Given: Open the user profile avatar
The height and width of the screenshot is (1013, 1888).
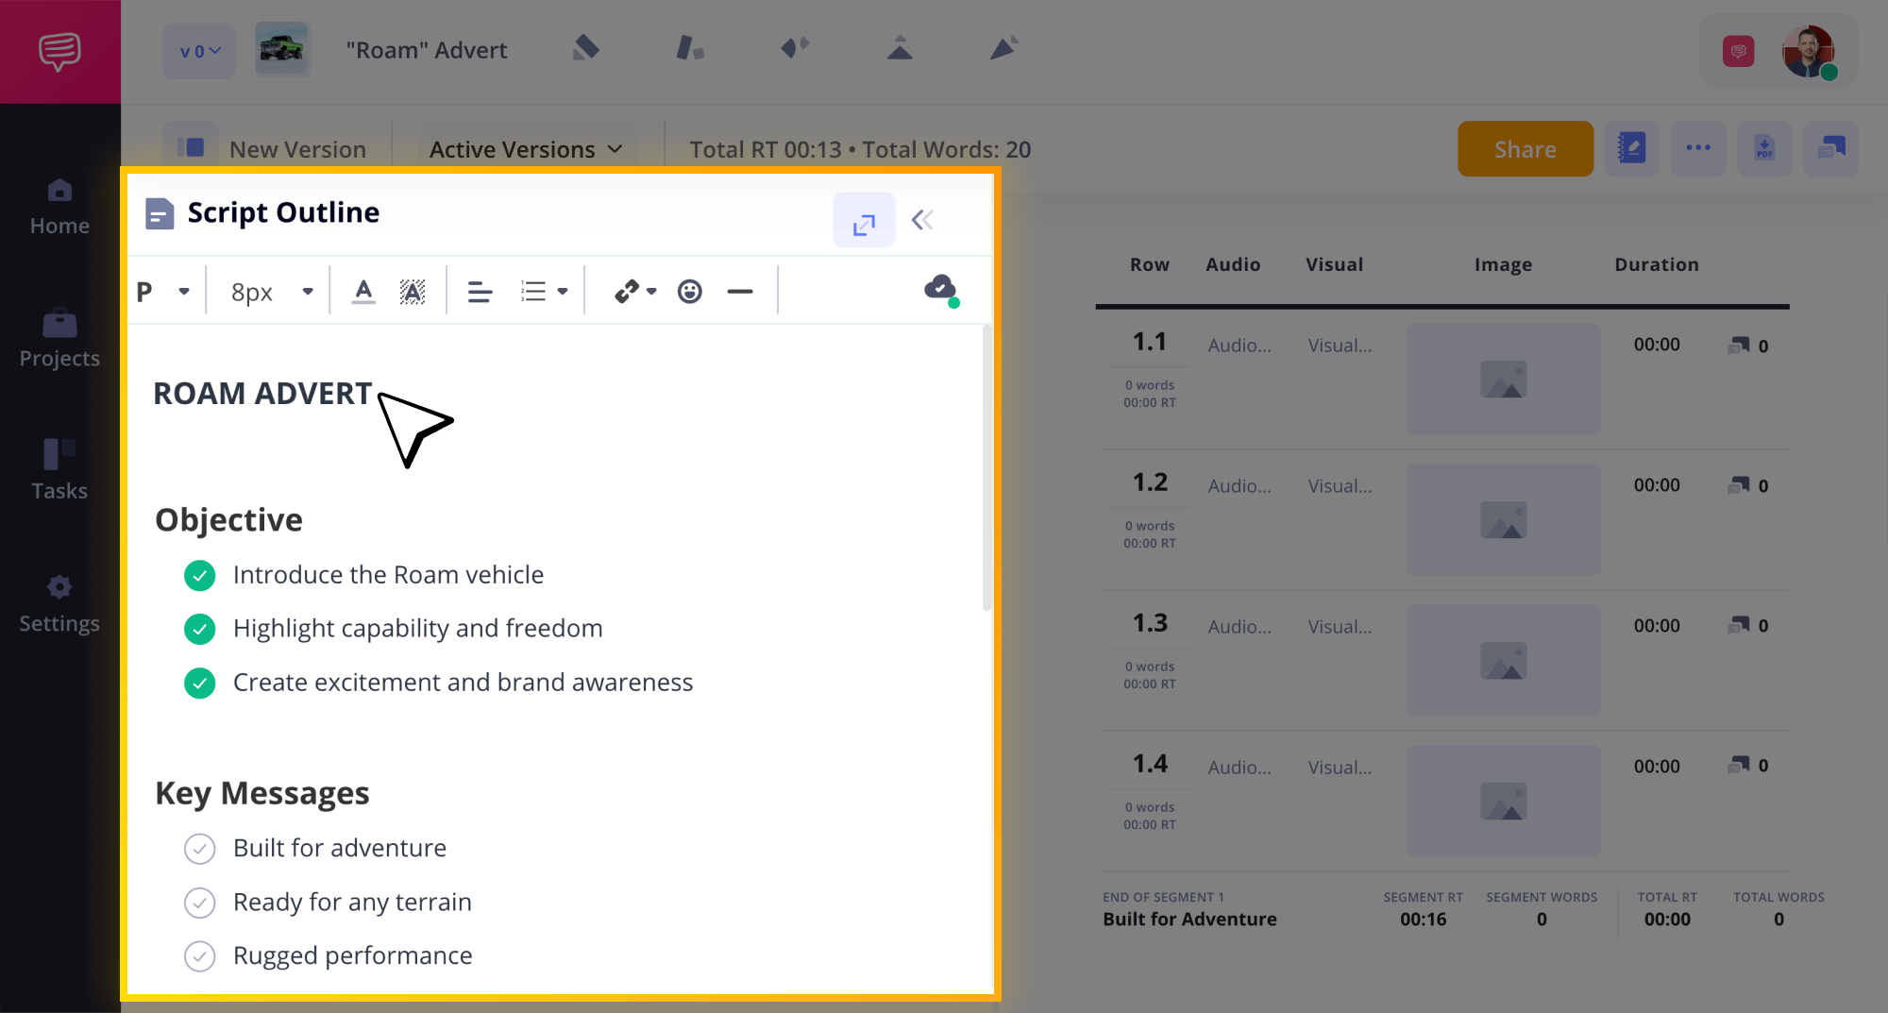Looking at the screenshot, I should [1808, 51].
